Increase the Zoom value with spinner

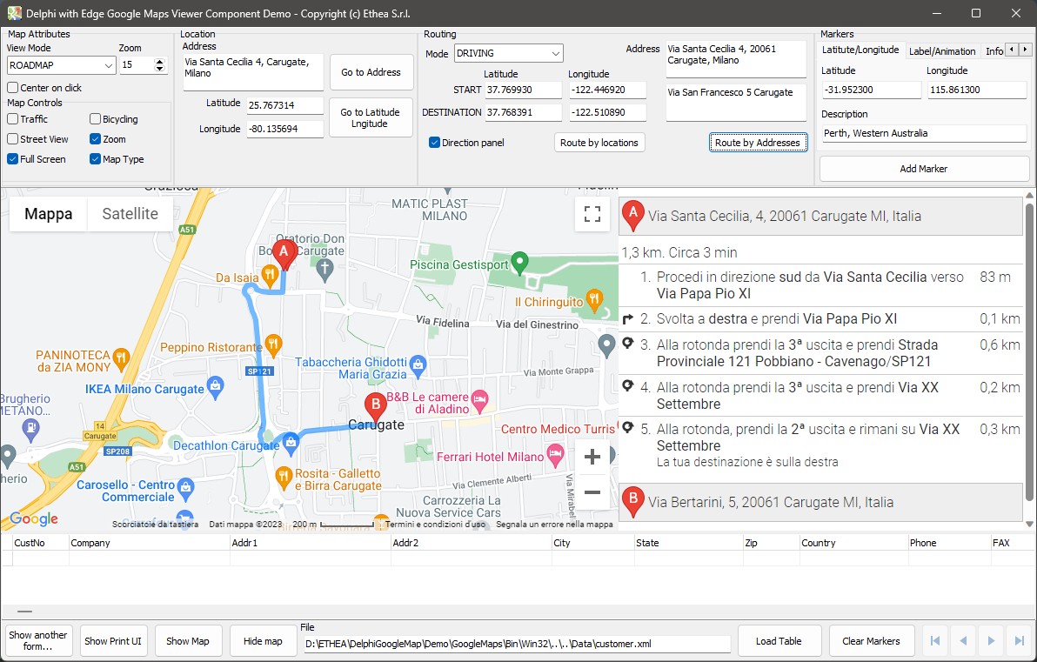[x=159, y=62]
